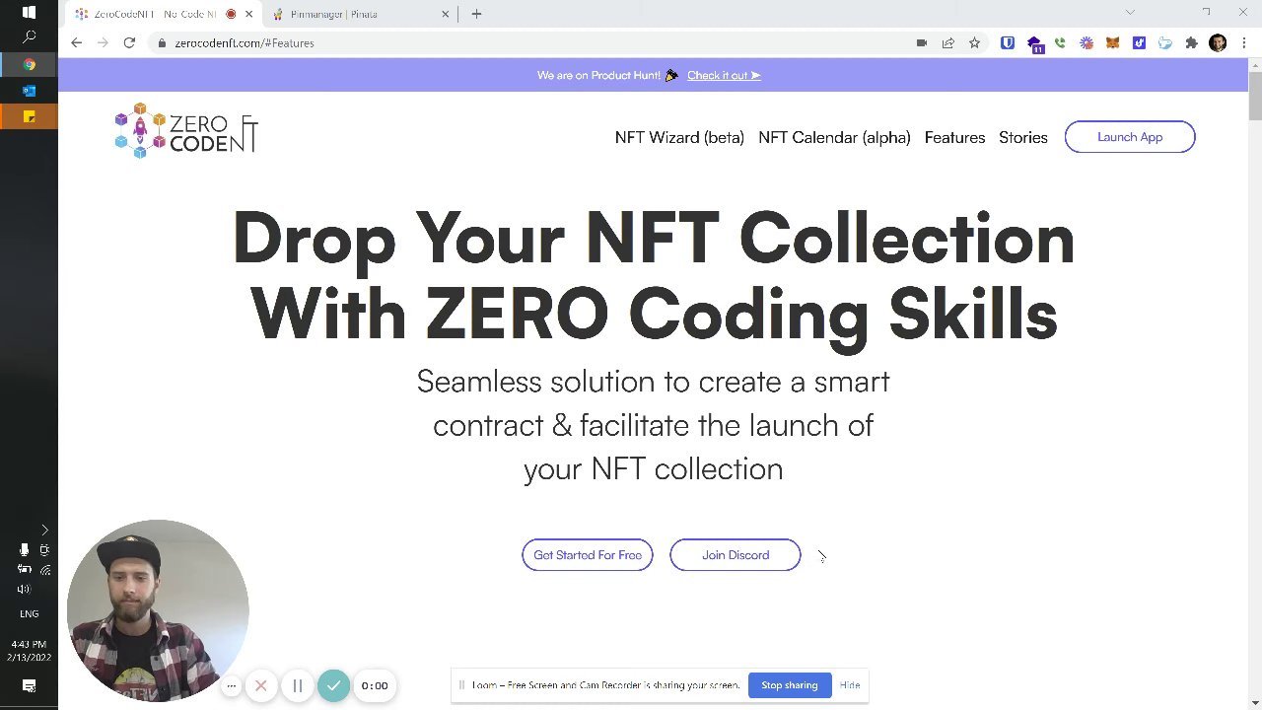
Task: Open Wi-Fi network tray icon
Action: [45, 569]
